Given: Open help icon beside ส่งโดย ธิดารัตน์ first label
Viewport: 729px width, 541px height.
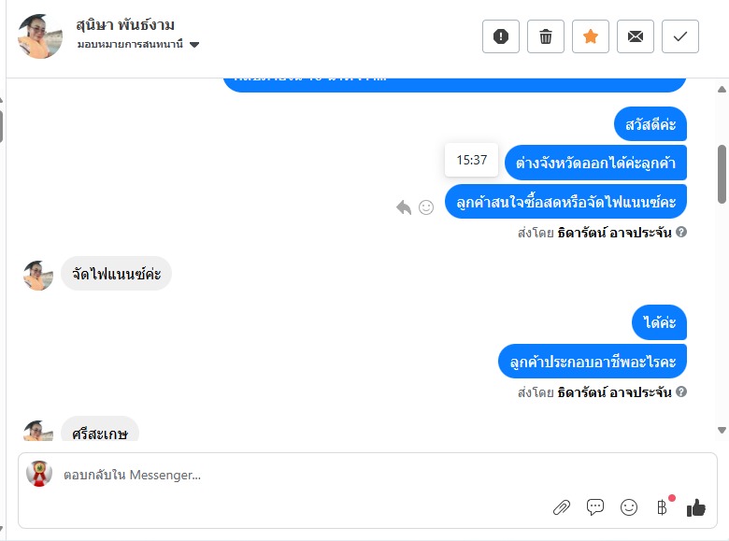Looking at the screenshot, I should tap(681, 232).
